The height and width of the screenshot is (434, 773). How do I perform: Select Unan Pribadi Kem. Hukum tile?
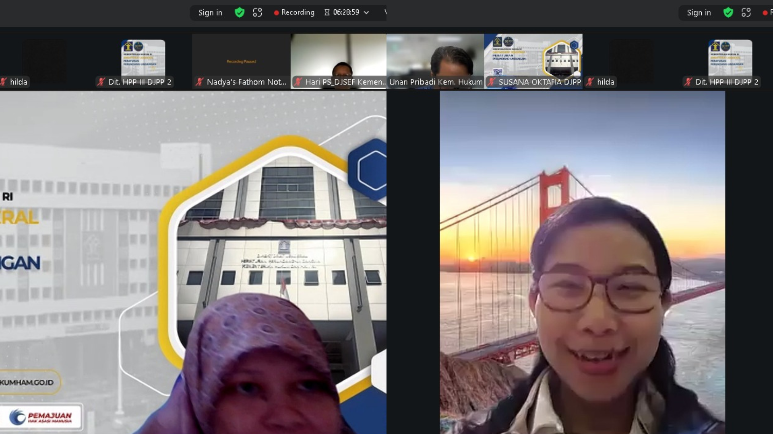click(435, 60)
